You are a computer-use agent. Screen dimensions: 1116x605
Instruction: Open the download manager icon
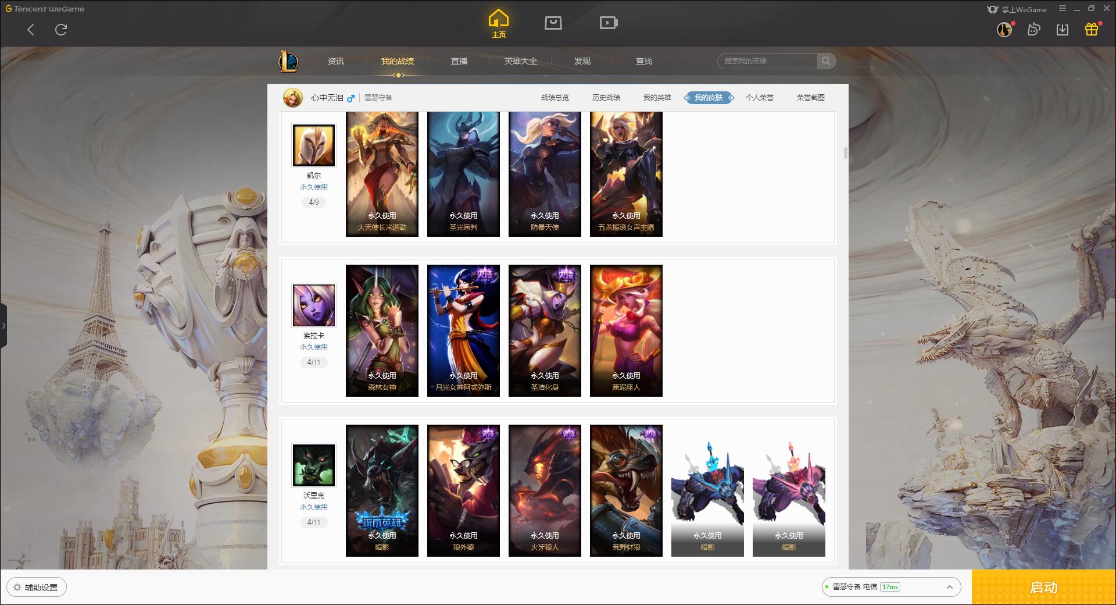coord(1063,29)
